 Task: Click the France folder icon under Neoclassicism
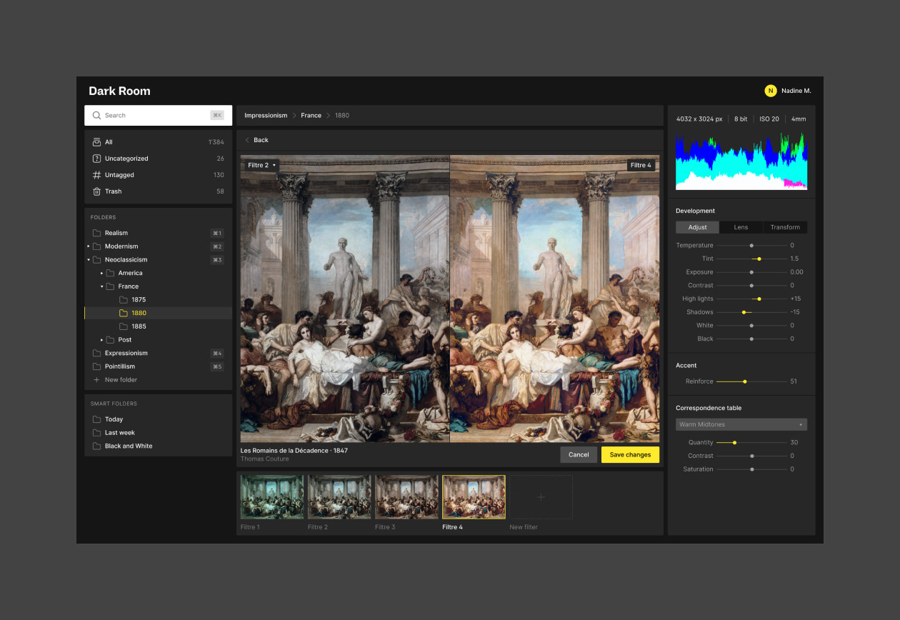coord(110,286)
